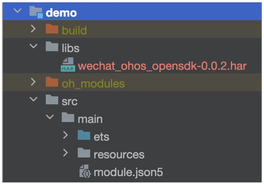Screen dimensions: 264x184
Task: Collapse the demo root node
Action: pyautogui.click(x=17, y=11)
